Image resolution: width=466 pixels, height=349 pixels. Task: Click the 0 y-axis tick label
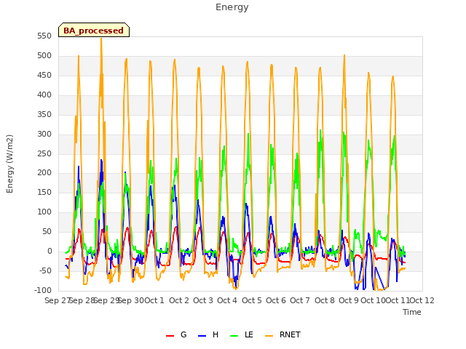pyautogui.click(x=50, y=251)
